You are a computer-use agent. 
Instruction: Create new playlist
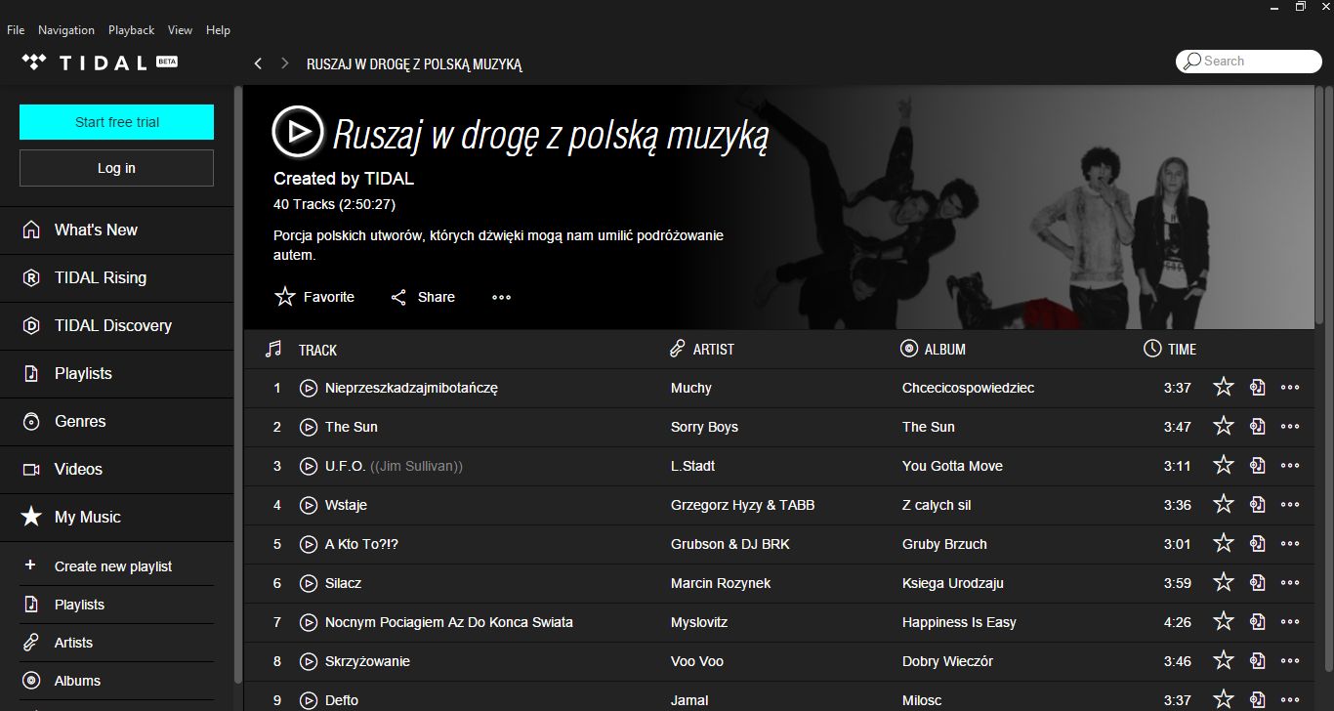[116, 566]
